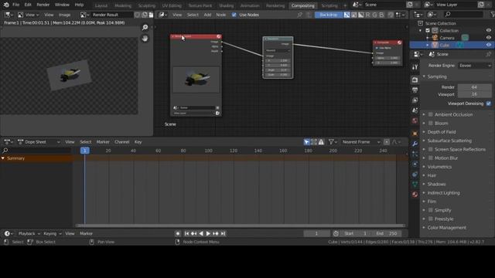Open the Keying popover
The image size is (495, 278).
click(52, 233)
